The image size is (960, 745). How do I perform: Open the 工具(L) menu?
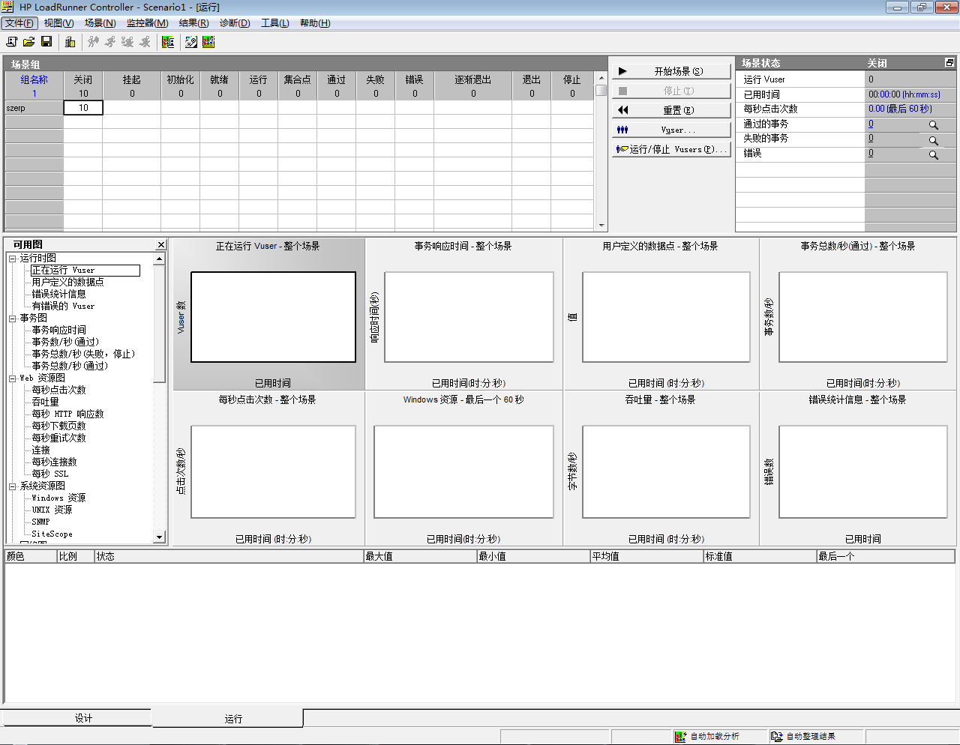275,23
